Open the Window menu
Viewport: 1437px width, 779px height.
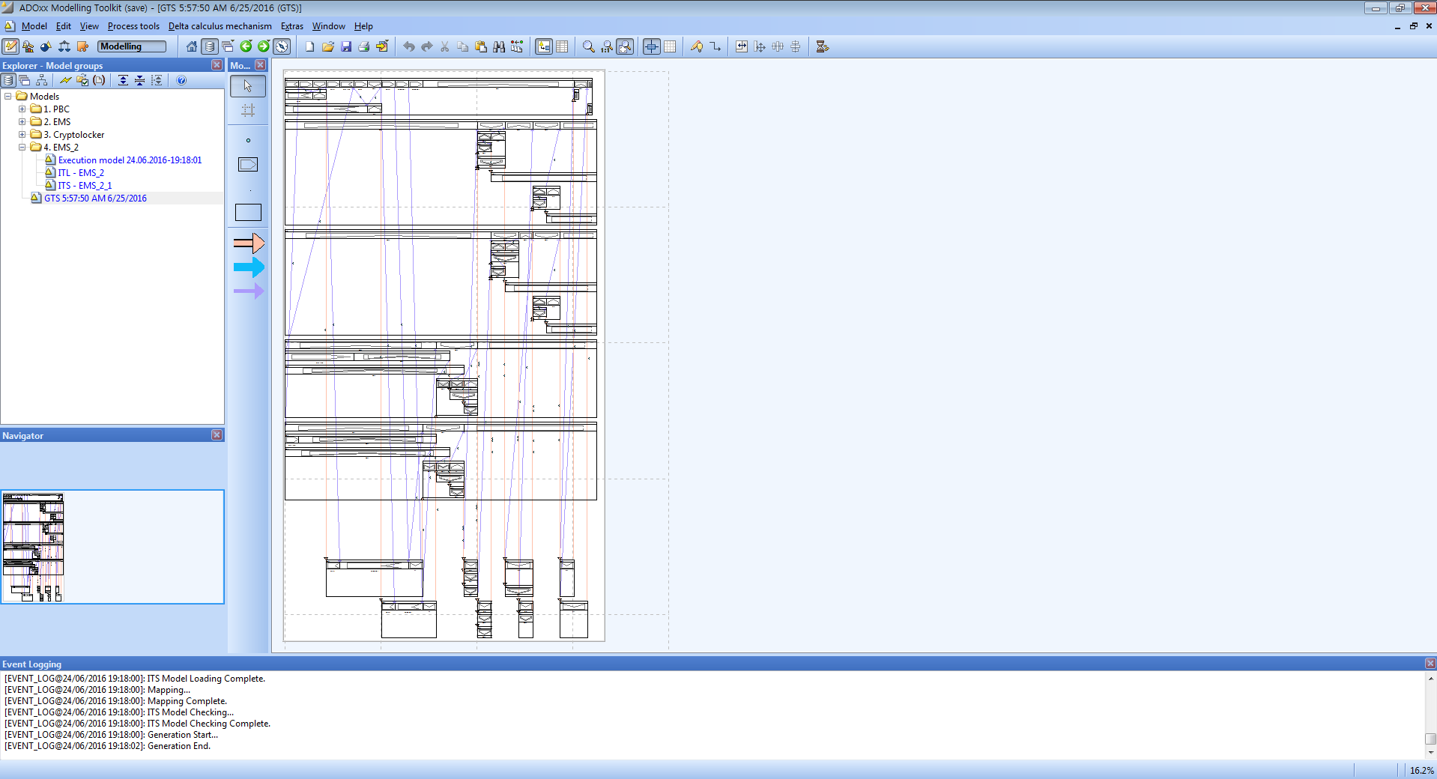tap(328, 26)
